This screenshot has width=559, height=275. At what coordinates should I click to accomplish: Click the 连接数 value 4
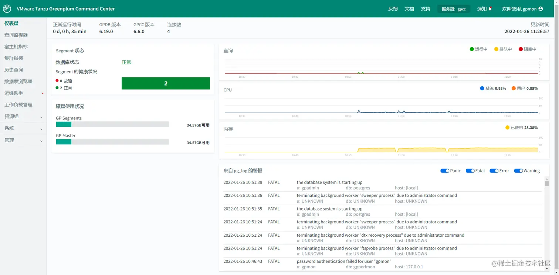pos(169,32)
